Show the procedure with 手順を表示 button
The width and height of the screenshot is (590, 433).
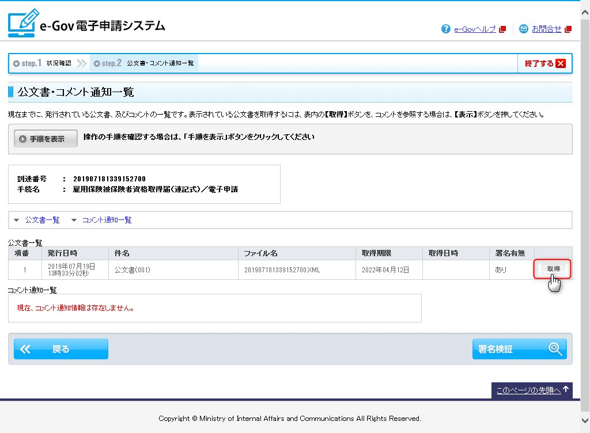46,139
